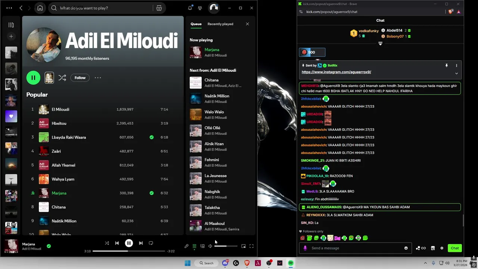This screenshot has height=269, width=478.
Task: Toggle artist shuffle next to Follow
Action: click(62, 78)
